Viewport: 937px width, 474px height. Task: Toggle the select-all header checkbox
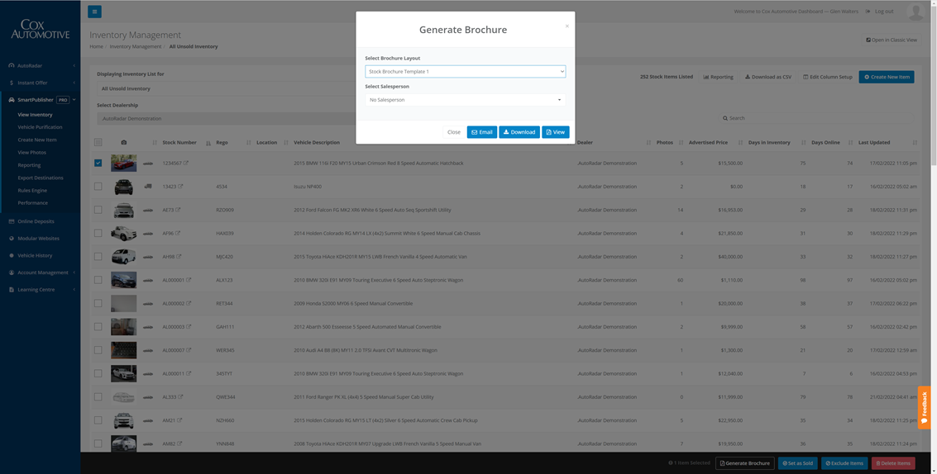pos(98,142)
